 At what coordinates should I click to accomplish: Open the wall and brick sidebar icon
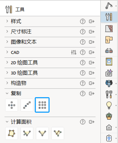click(109, 29)
